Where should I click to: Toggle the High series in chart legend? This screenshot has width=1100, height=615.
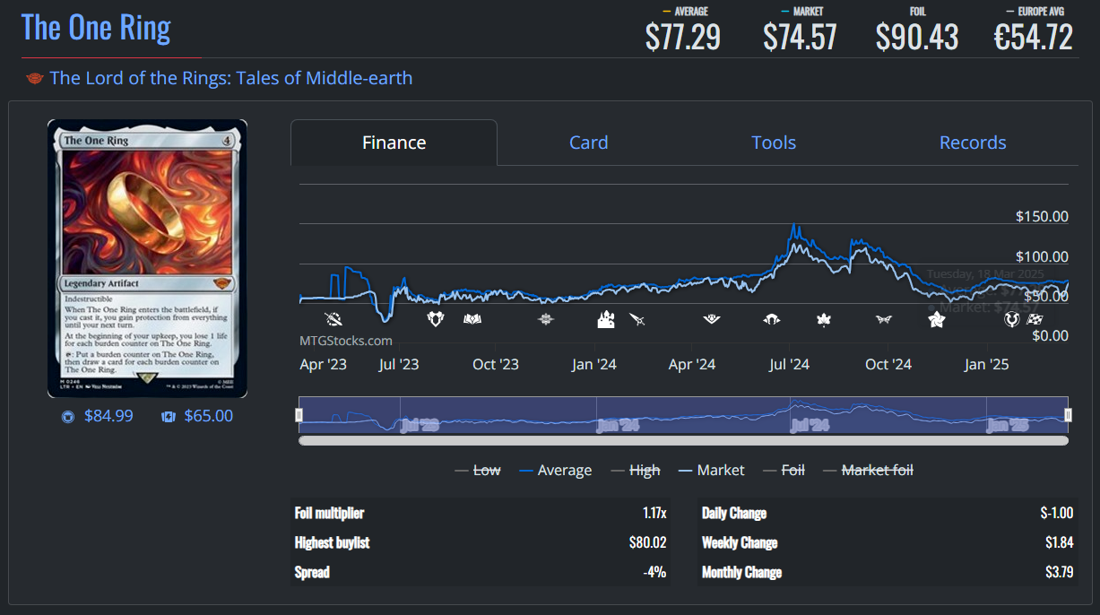click(636, 470)
